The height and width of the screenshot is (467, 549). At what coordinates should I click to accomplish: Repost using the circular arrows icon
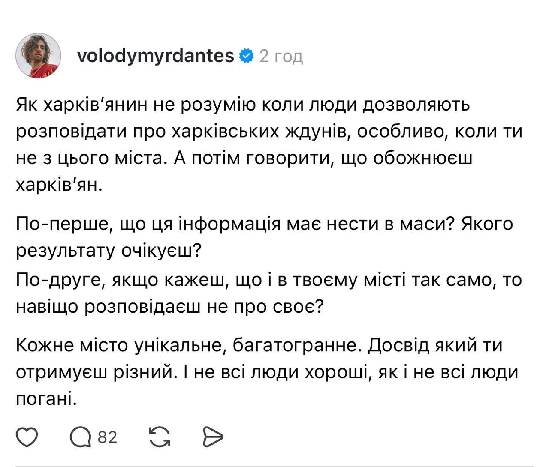[159, 437]
